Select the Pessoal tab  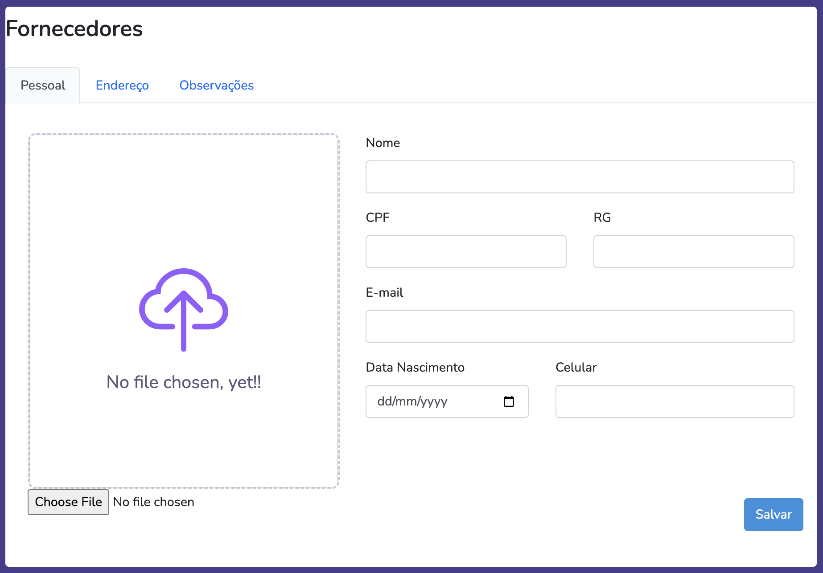pyautogui.click(x=43, y=85)
